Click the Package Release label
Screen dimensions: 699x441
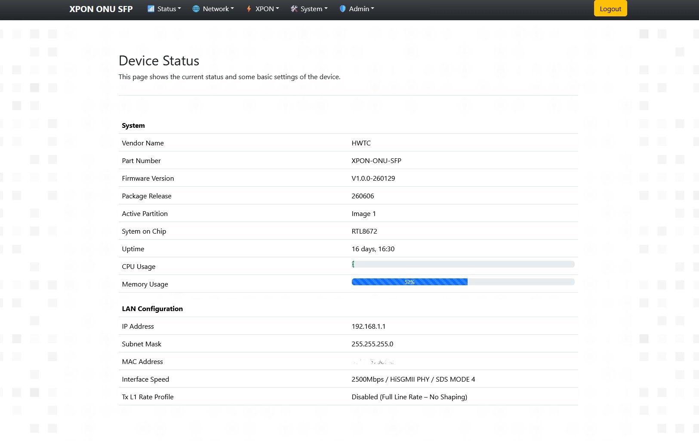click(x=147, y=196)
